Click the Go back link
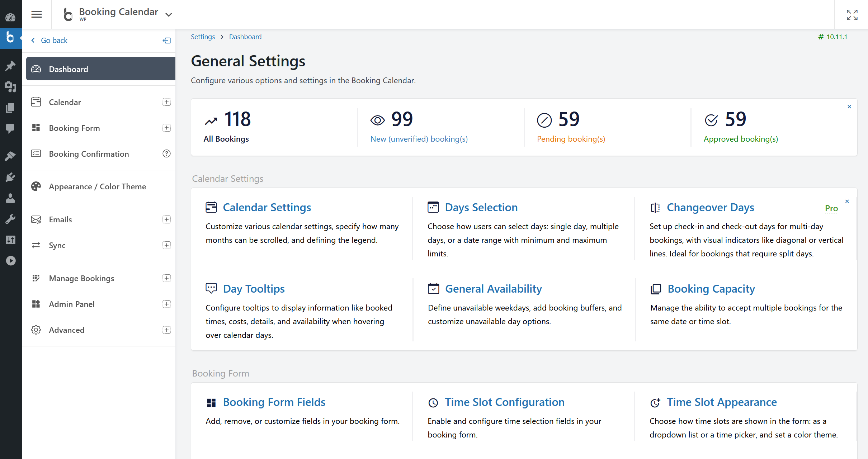The height and width of the screenshot is (459, 868). pos(54,40)
